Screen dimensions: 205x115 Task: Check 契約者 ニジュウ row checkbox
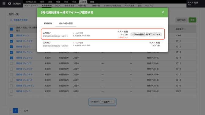(11, 91)
